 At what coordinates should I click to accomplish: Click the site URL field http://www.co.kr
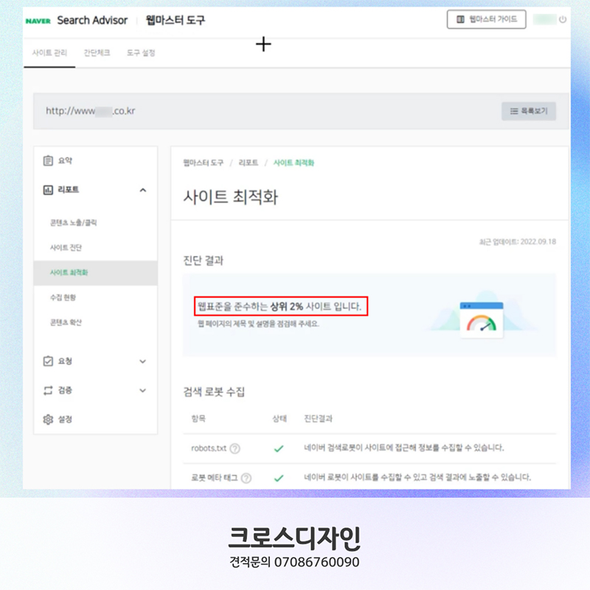91,111
